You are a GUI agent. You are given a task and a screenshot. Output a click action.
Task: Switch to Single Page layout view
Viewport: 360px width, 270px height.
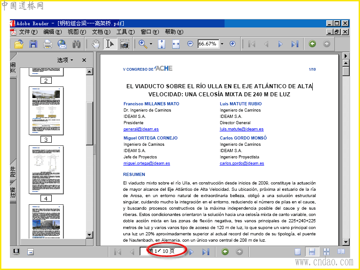click(298, 252)
